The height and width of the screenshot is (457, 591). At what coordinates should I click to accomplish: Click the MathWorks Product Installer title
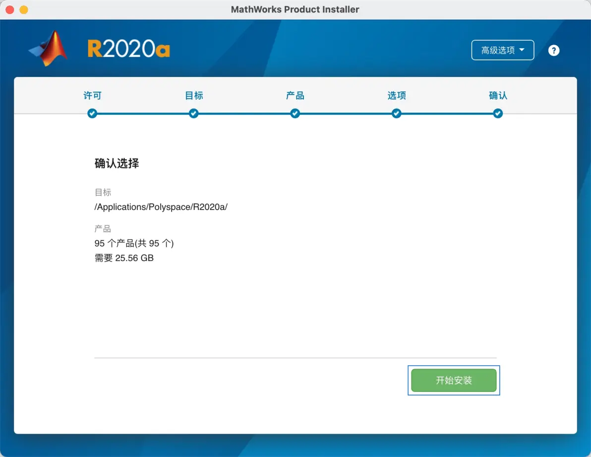(295, 9)
